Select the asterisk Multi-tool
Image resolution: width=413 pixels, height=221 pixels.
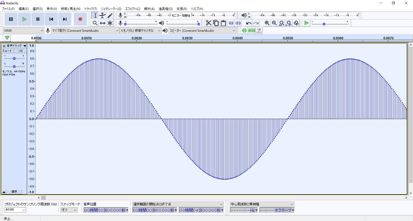(x=110, y=23)
